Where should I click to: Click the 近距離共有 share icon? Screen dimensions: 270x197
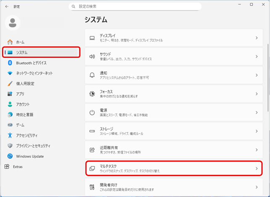tap(92, 150)
